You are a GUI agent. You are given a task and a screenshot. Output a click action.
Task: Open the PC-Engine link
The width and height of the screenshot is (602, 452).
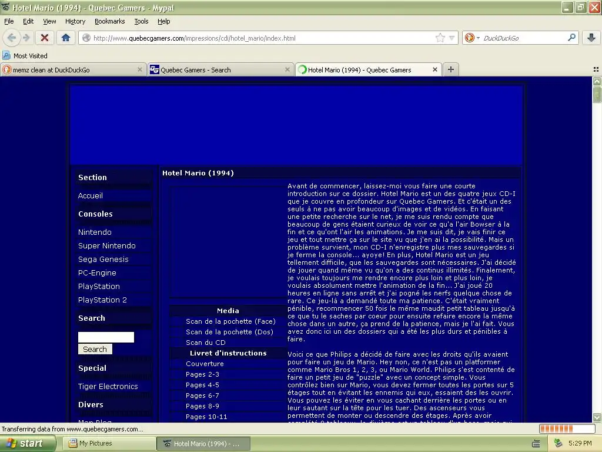(97, 272)
